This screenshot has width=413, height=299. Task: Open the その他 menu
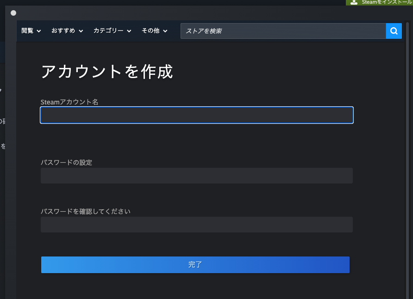tap(150, 31)
